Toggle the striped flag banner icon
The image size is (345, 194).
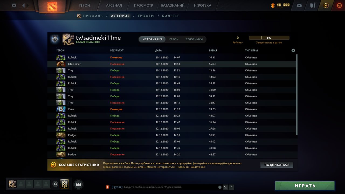tap(64, 184)
